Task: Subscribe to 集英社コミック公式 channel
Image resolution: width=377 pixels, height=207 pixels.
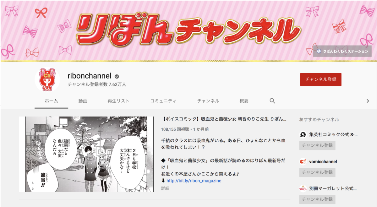Action: point(317,145)
